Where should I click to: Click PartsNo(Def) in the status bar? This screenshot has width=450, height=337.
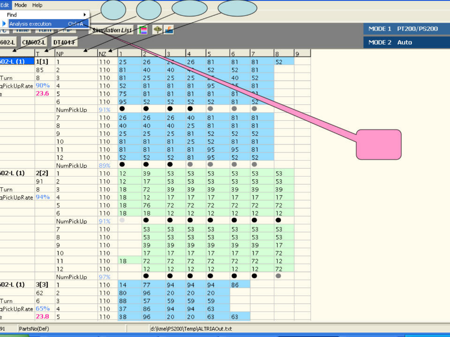tap(34, 329)
